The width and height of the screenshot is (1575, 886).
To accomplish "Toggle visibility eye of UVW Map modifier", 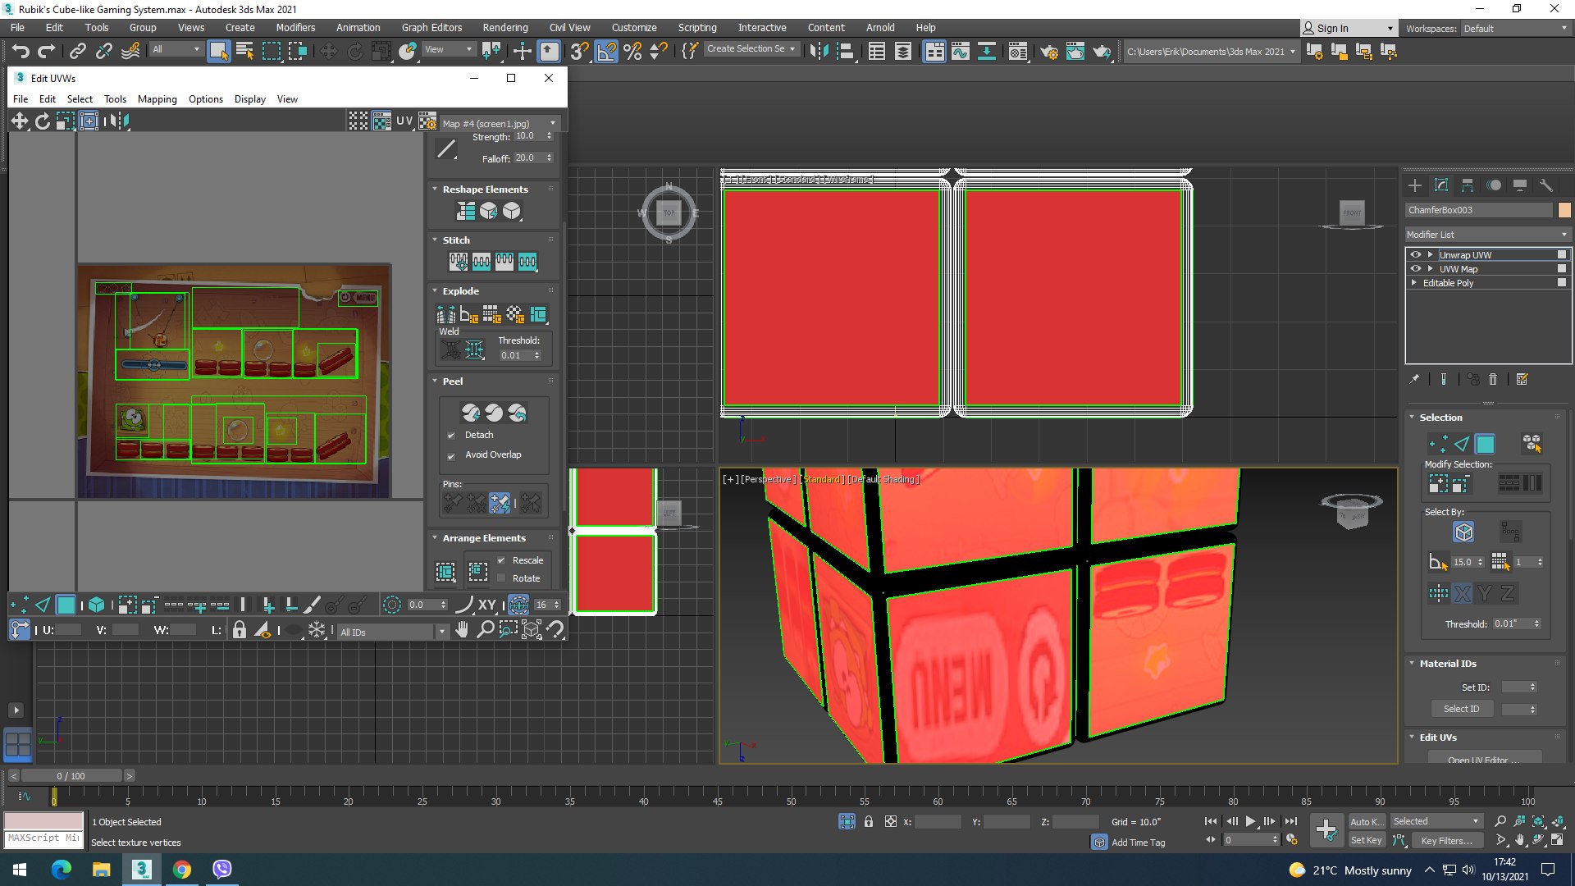I will click(1416, 269).
